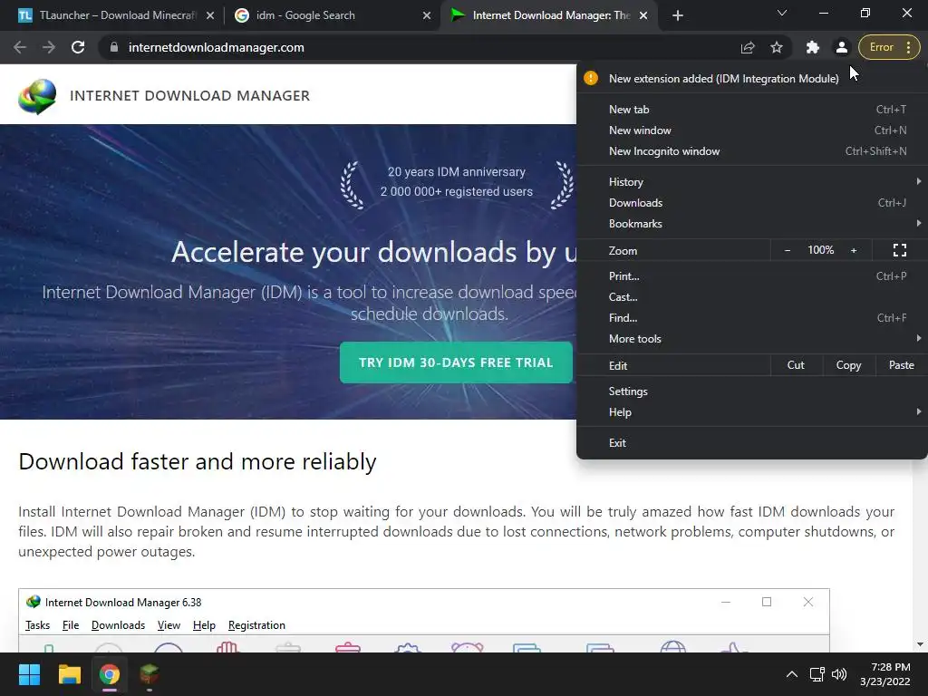The image size is (928, 696).
Task: Click the Error three-dot menu button
Action: [x=889, y=47]
